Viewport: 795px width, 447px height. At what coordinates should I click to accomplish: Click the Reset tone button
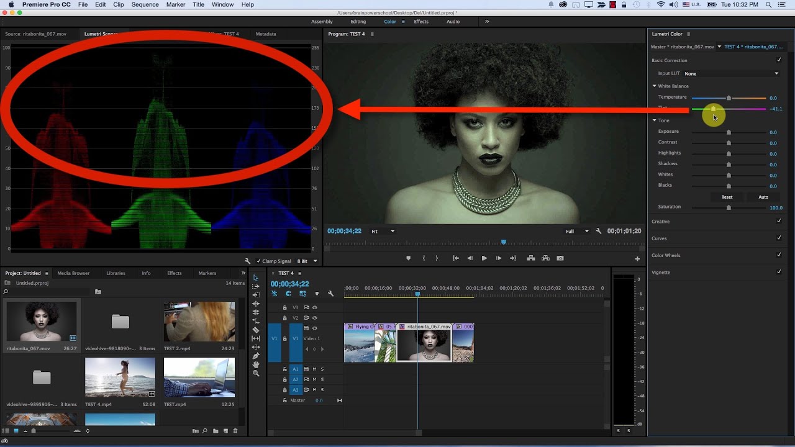727,197
